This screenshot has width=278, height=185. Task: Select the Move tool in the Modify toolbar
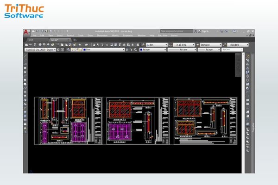pos(248,76)
